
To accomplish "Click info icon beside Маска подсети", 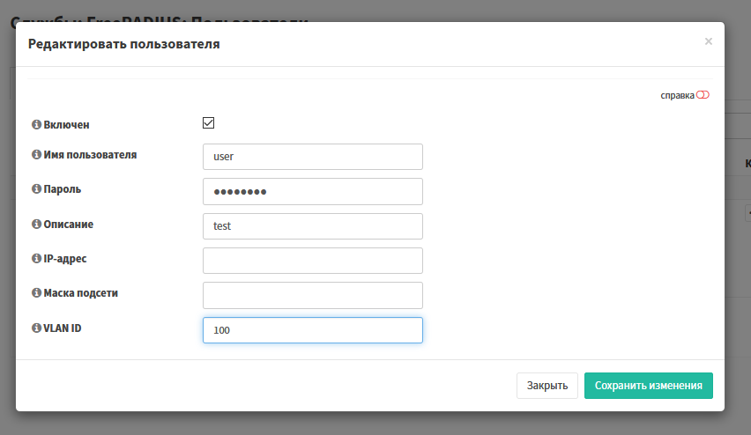I will (x=37, y=293).
